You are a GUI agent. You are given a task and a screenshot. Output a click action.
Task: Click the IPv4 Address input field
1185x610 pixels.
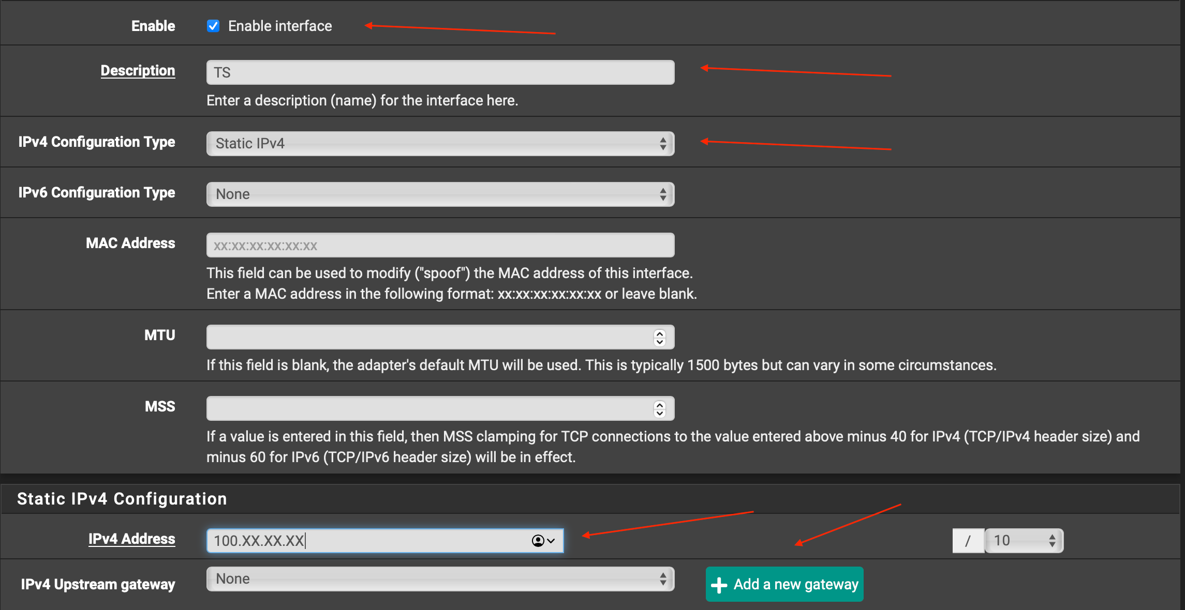click(x=362, y=541)
